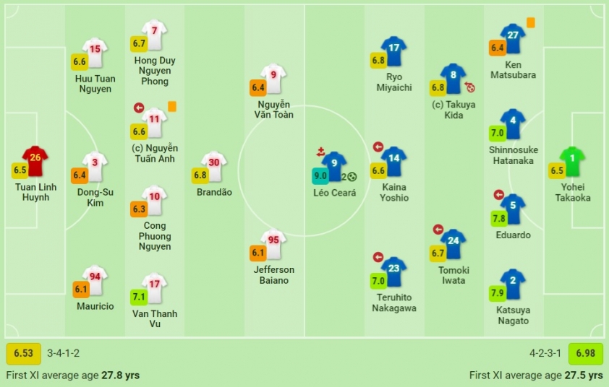Image resolution: width=609 pixels, height=387 pixels.
Task: Select Van Thanh Vu's number 17 jersey
Action: tap(154, 288)
